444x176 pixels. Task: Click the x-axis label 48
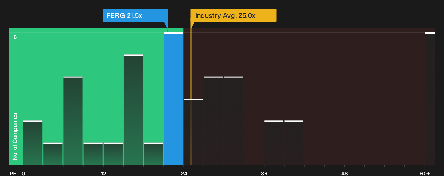pyautogui.click(x=344, y=173)
